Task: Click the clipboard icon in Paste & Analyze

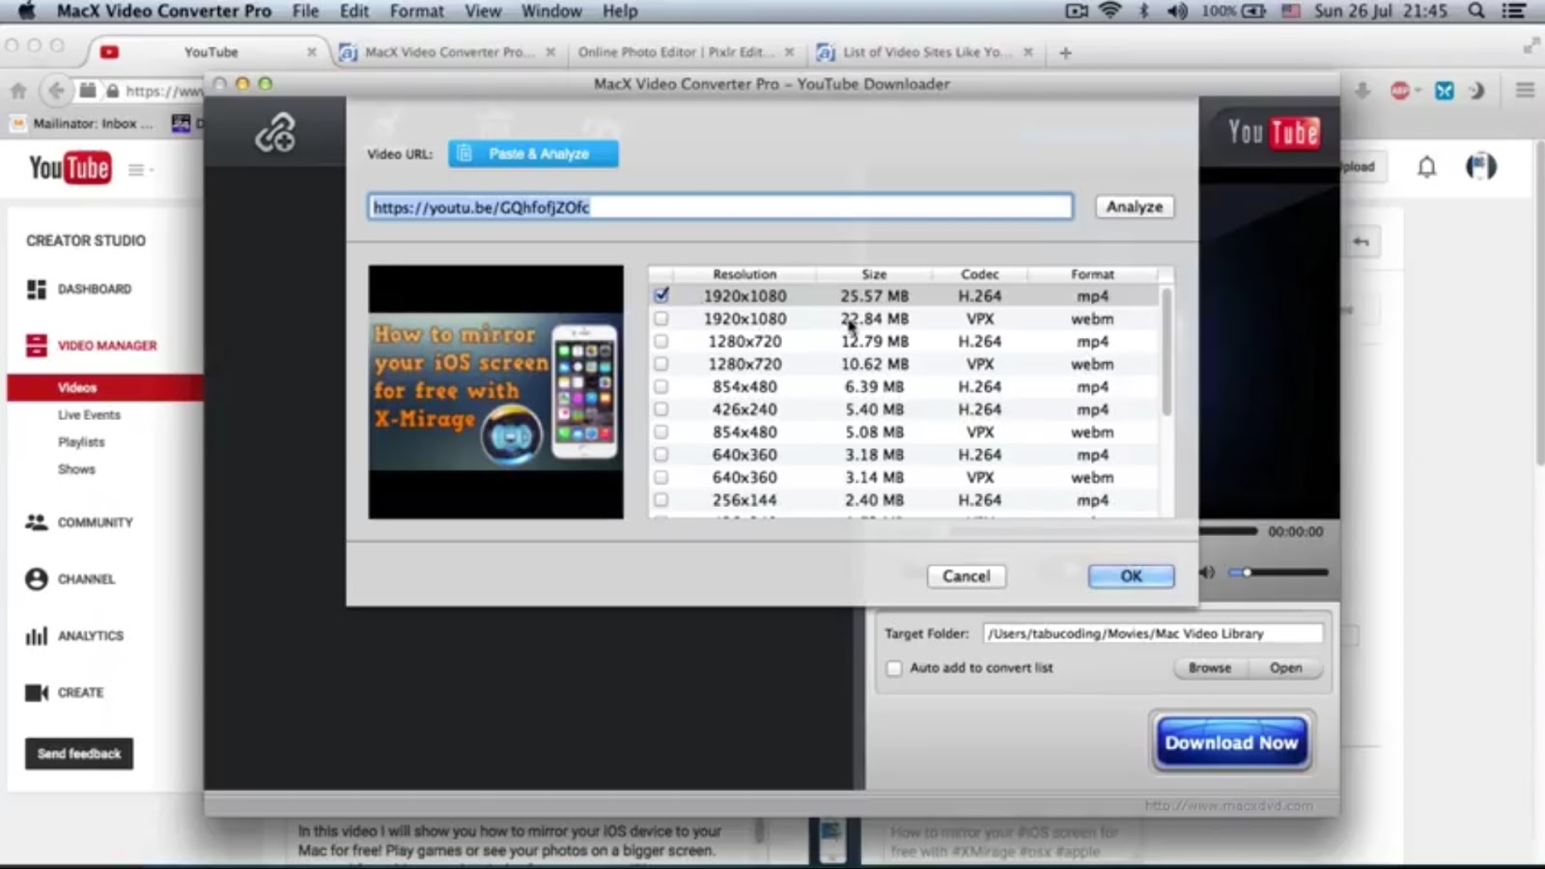Action: [464, 154]
